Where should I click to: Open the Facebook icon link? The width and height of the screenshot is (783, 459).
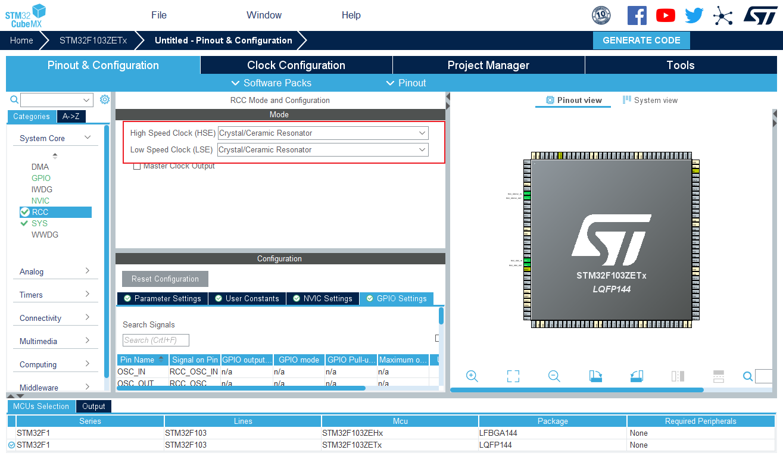pyautogui.click(x=637, y=15)
